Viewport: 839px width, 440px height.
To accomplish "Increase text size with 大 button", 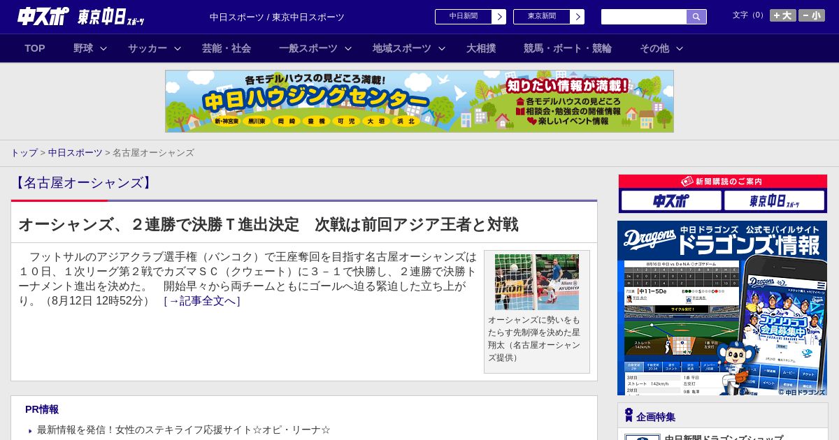I will coord(783,15).
